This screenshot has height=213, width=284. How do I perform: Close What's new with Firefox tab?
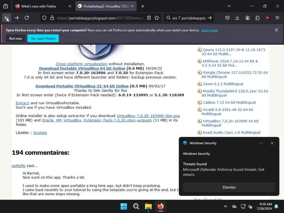tap(70, 6)
